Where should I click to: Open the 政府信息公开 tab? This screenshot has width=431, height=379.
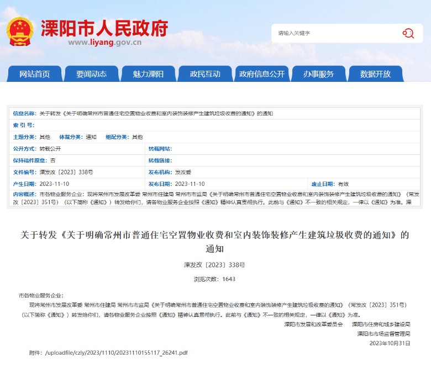pyautogui.click(x=262, y=74)
